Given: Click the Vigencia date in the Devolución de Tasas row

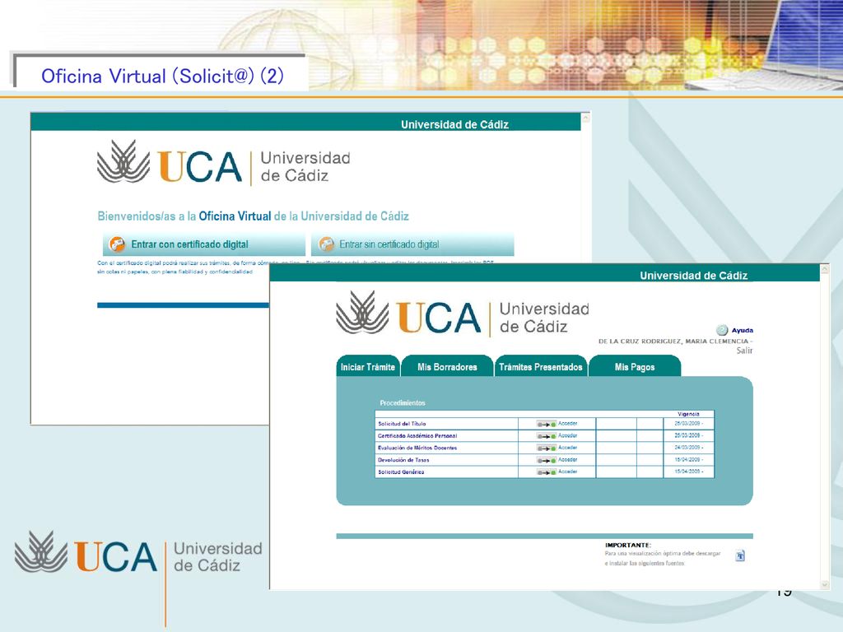Looking at the screenshot, I should click(689, 459).
